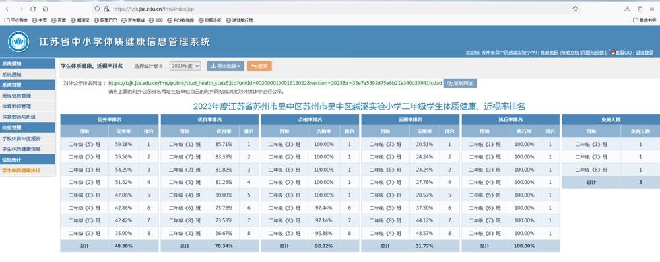Image resolution: width=660 pixels, height=262 pixels.
Task: Open the 电脑诊所 bookmark
Action: coord(210,20)
